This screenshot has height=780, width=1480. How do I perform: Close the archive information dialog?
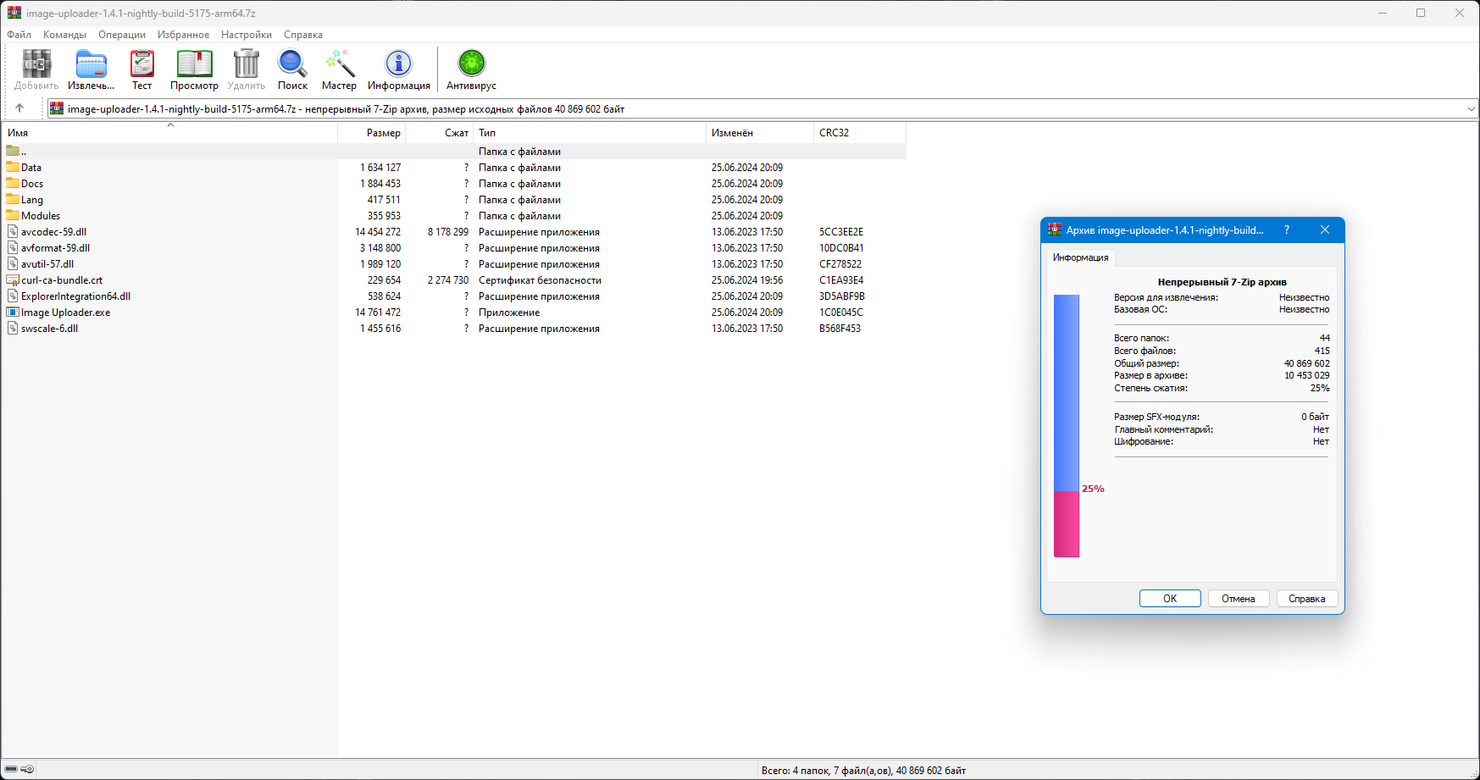tap(1325, 230)
